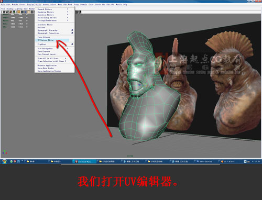The height and width of the screenshot is (200, 262).
Task: Open option box for Hypergraph: Connections
Action: coord(72,33)
